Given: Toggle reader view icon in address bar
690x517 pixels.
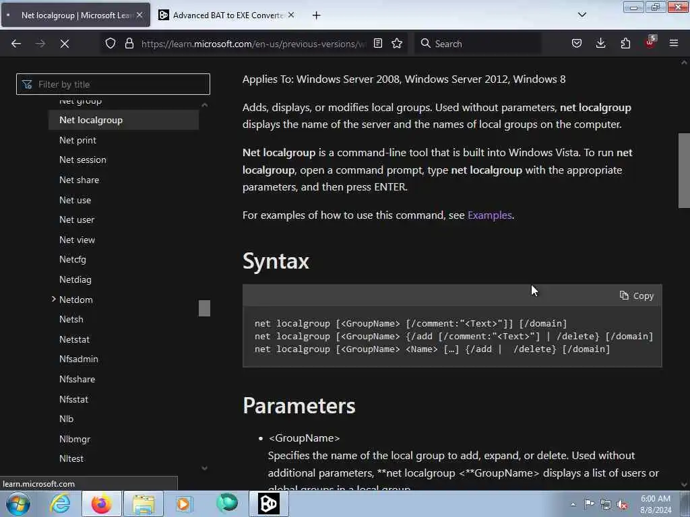Looking at the screenshot, I should point(377,43).
